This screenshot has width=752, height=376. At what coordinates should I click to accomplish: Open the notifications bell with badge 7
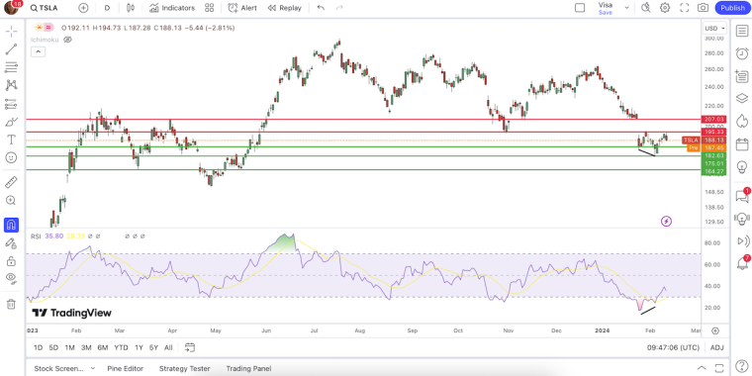(x=742, y=263)
